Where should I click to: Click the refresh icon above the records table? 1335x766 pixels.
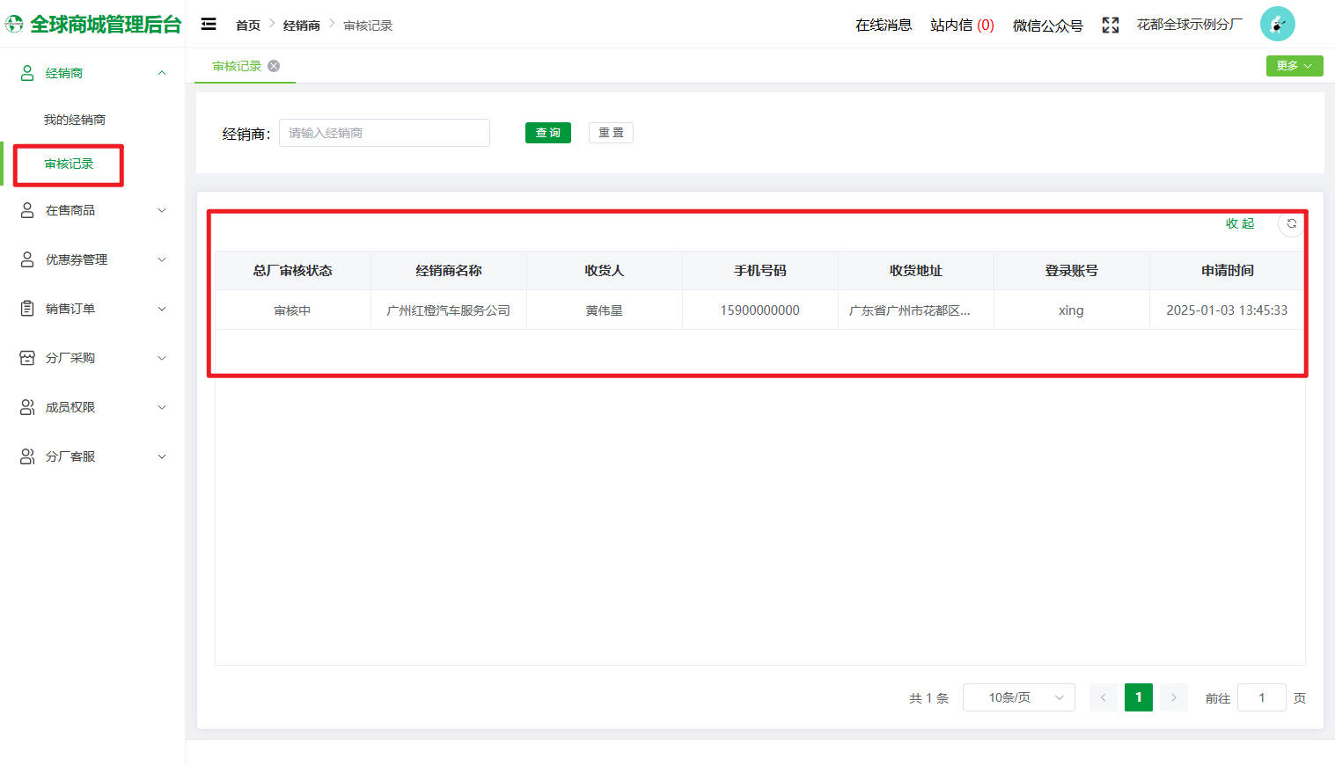(x=1290, y=224)
